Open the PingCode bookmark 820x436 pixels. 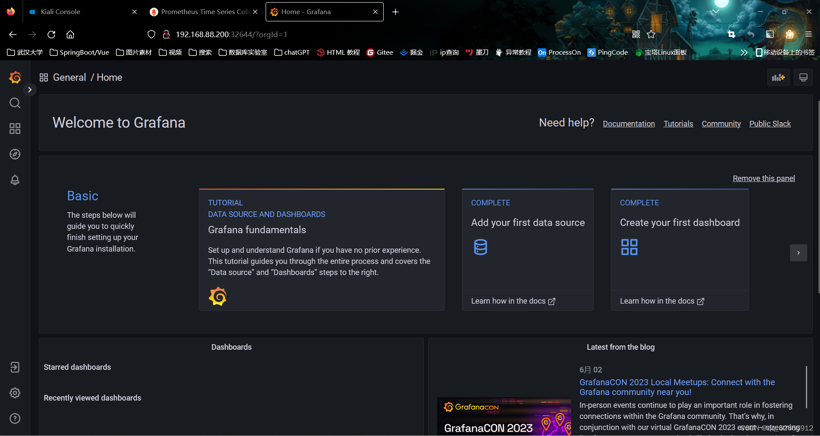click(x=608, y=53)
